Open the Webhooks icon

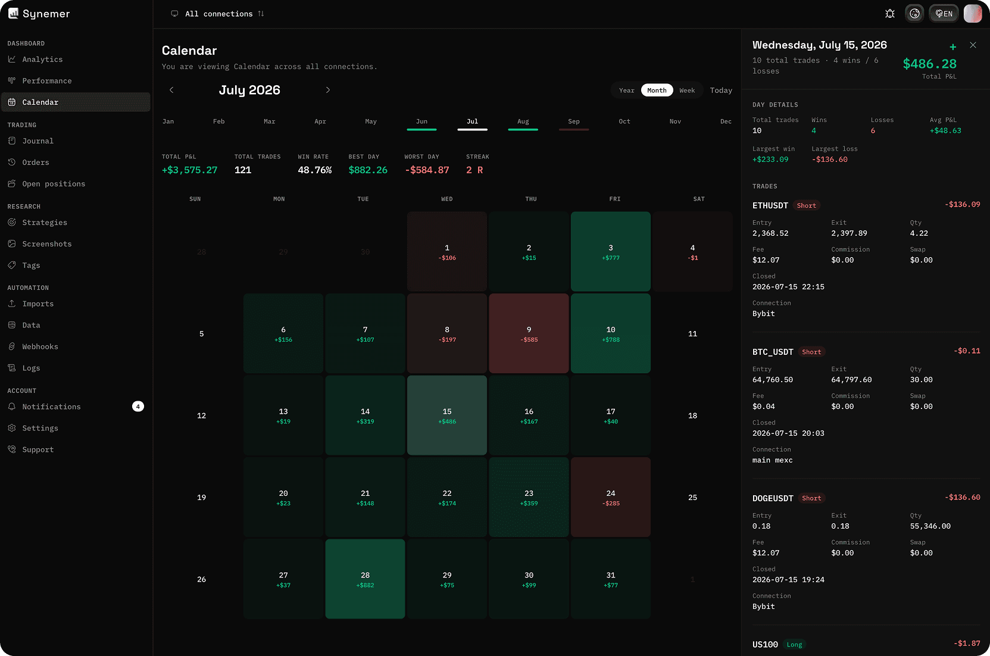point(12,346)
